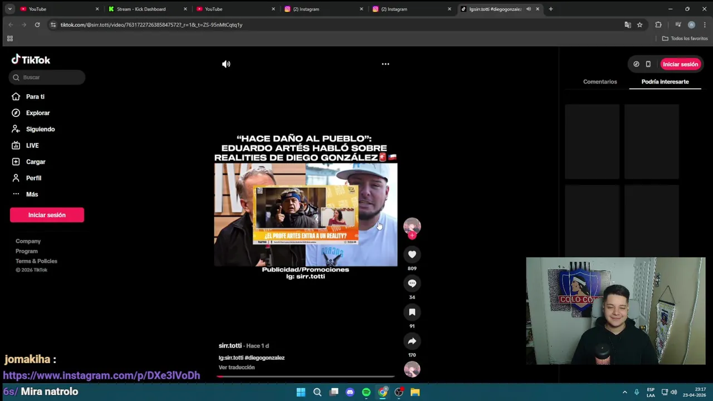Viewport: 713px width, 401px height.
Task: Open Perfil in sidebar
Action: point(33,178)
